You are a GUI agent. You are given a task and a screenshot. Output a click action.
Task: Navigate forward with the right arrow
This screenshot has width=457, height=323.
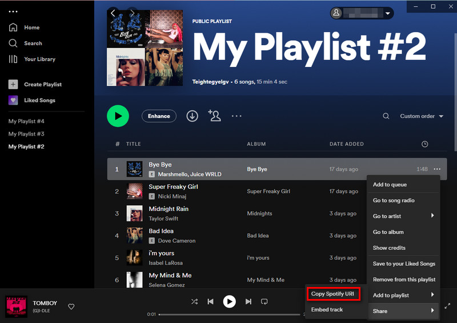(132, 13)
